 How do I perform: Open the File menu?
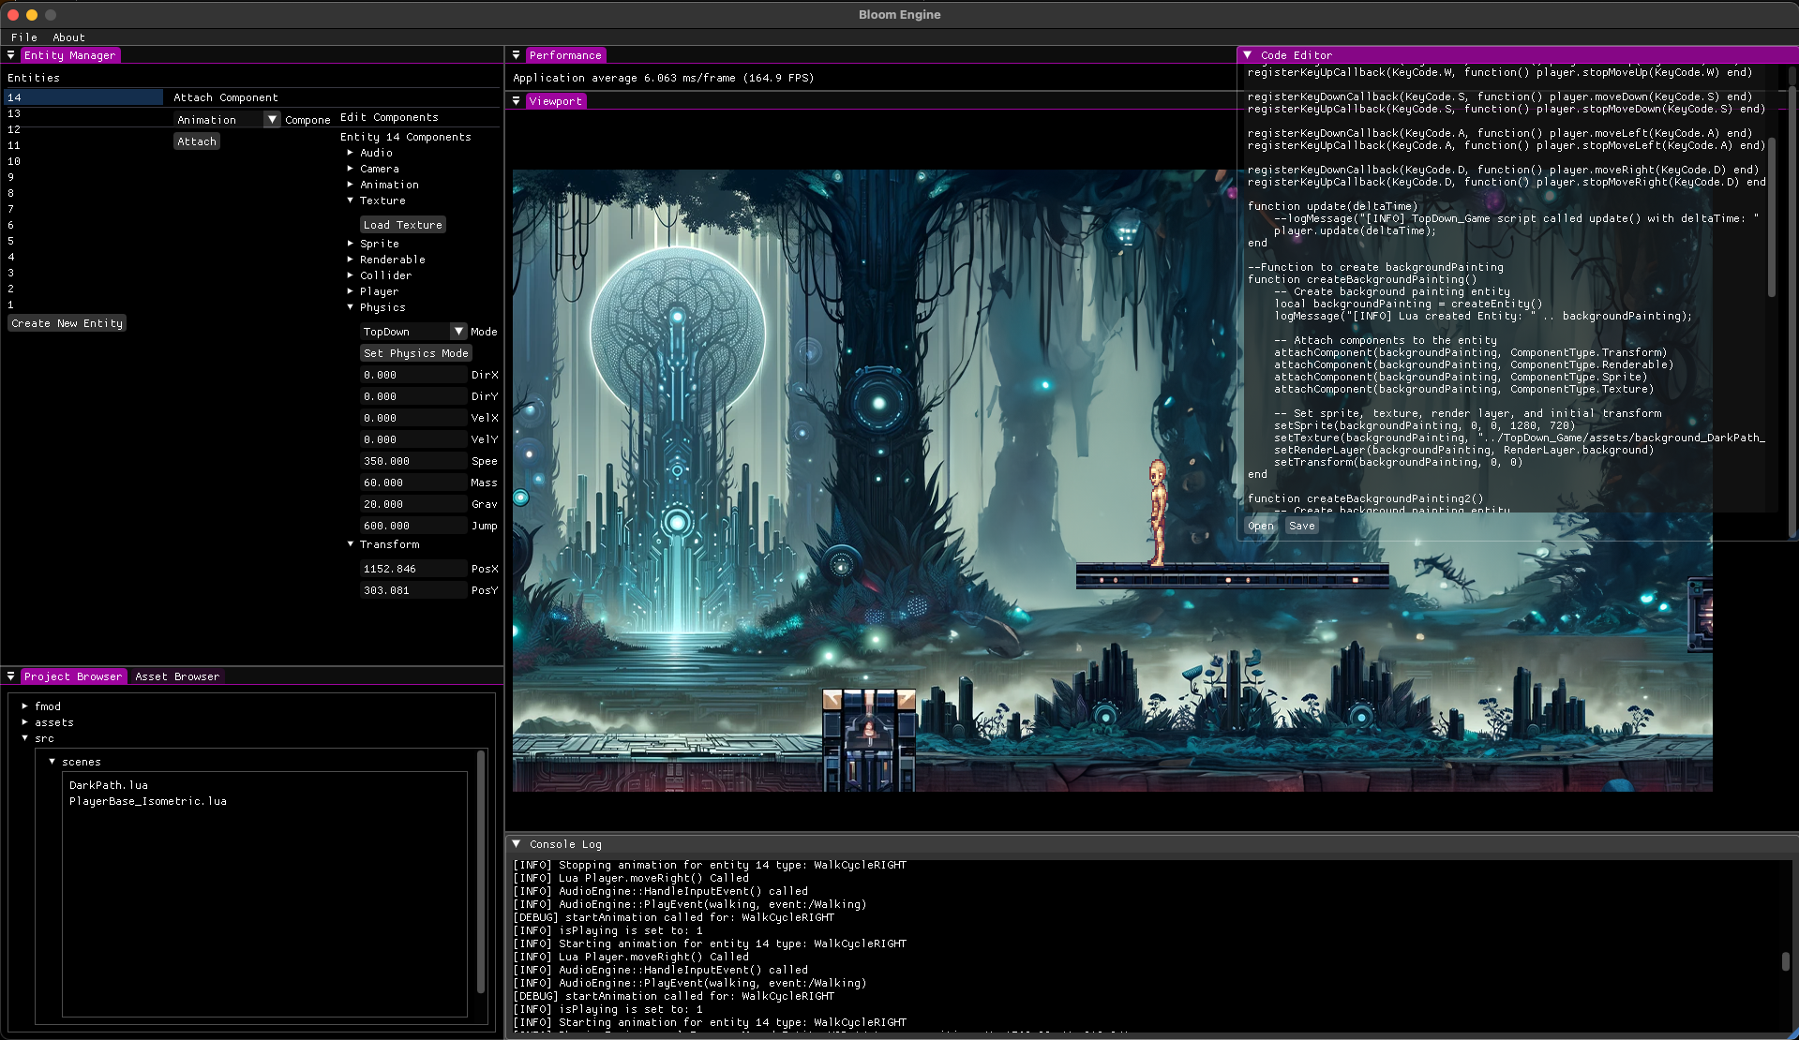coord(24,37)
